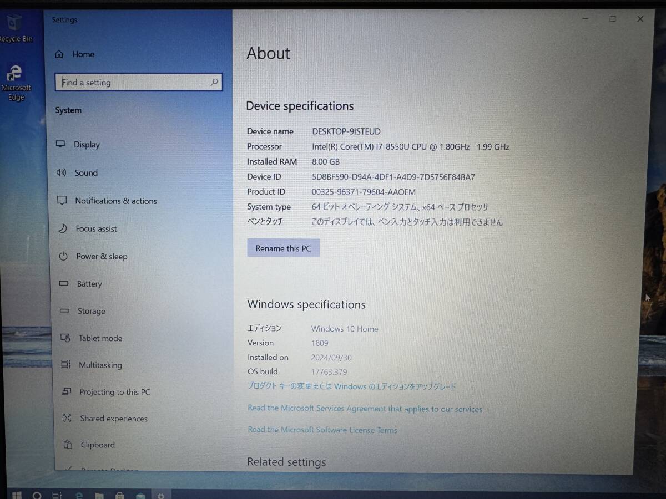Open Multitasking settings

pyautogui.click(x=100, y=365)
